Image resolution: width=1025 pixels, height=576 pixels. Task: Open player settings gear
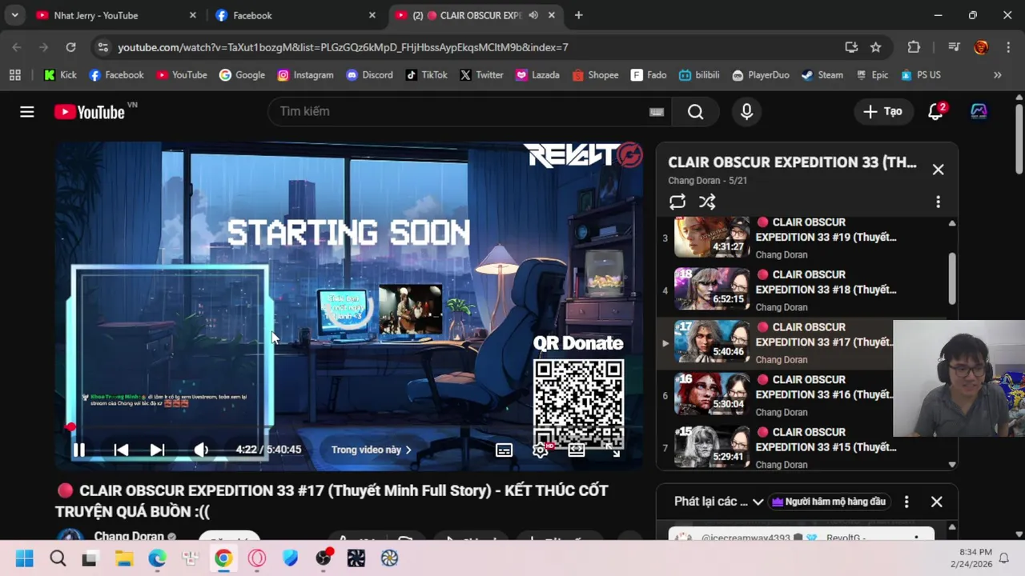click(x=541, y=450)
